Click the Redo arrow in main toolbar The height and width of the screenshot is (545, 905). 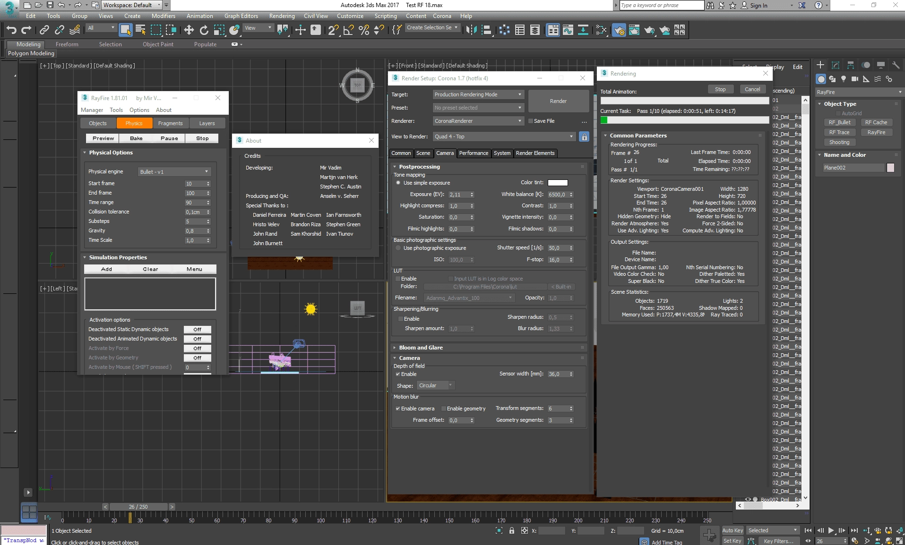click(x=26, y=30)
